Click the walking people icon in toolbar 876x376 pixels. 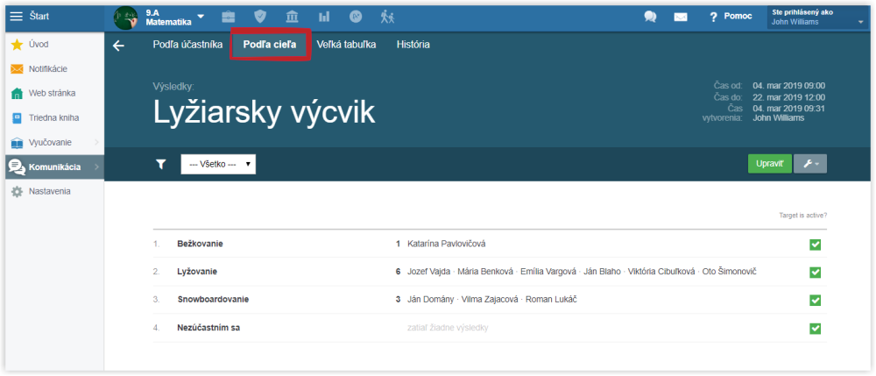(387, 17)
